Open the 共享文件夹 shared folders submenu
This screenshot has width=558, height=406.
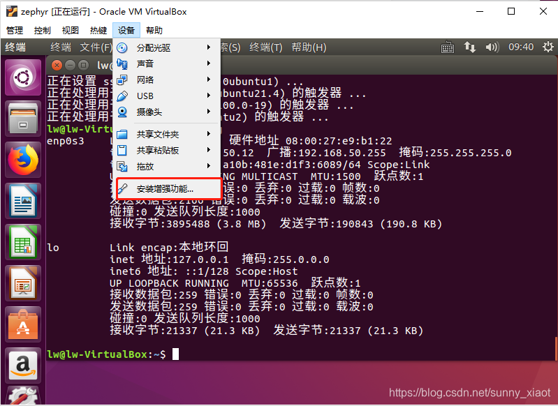pyautogui.click(x=166, y=134)
